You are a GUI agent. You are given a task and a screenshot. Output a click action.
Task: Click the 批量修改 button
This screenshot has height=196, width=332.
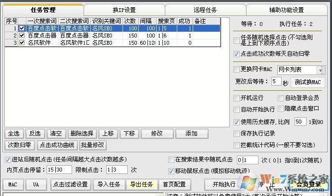coord(93,145)
